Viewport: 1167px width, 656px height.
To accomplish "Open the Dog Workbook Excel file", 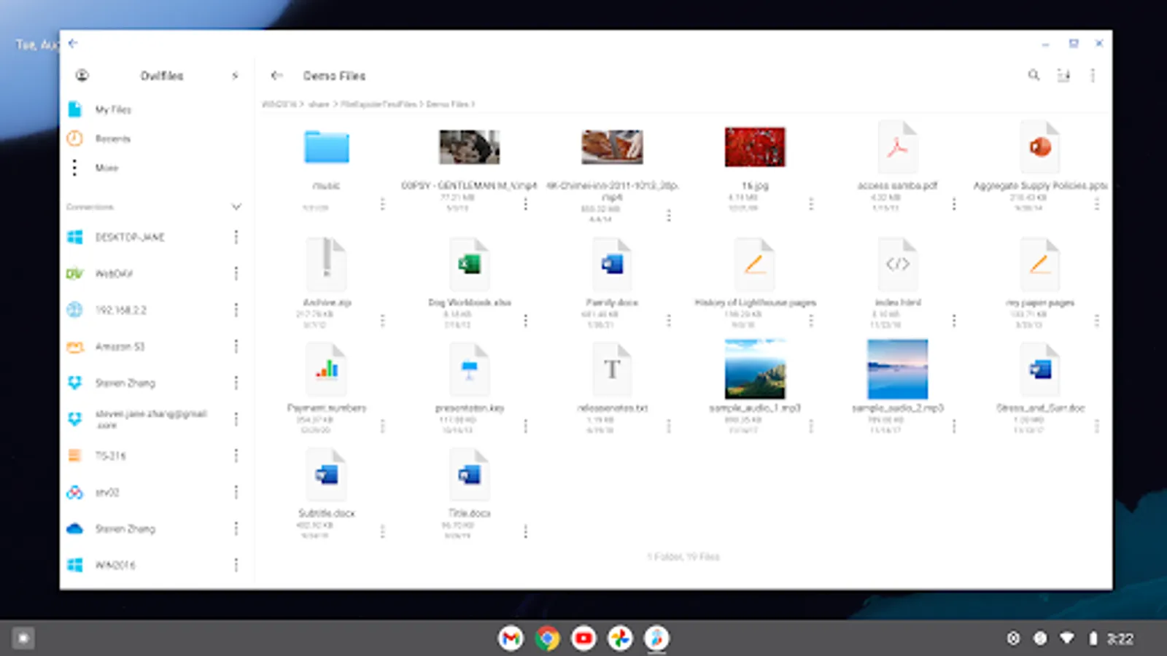I will (x=469, y=264).
